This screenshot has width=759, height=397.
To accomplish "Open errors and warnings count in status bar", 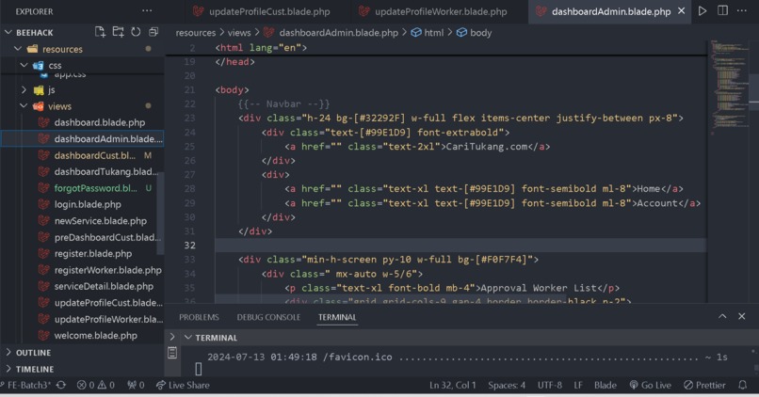I will click(95, 385).
